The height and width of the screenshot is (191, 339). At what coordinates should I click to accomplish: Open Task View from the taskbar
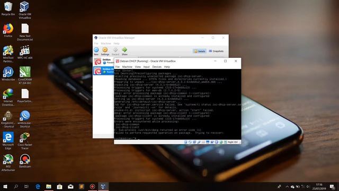point(26,186)
